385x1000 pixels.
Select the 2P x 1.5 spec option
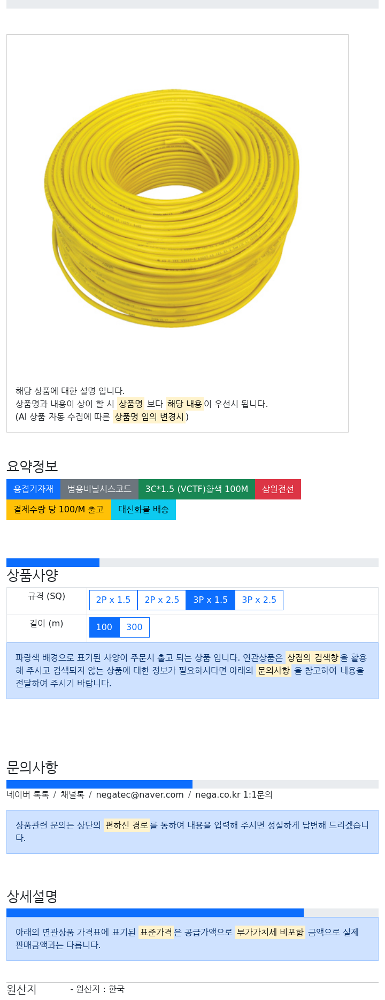pos(113,600)
